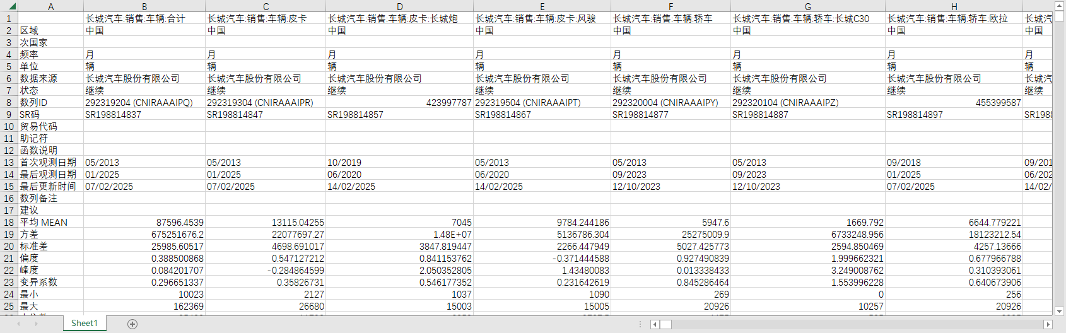Click cell '长城汽车:销售:车辆:合计'
1066x333 pixels.
click(144, 18)
